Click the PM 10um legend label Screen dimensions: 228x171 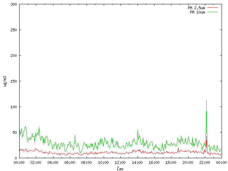[x=197, y=12]
